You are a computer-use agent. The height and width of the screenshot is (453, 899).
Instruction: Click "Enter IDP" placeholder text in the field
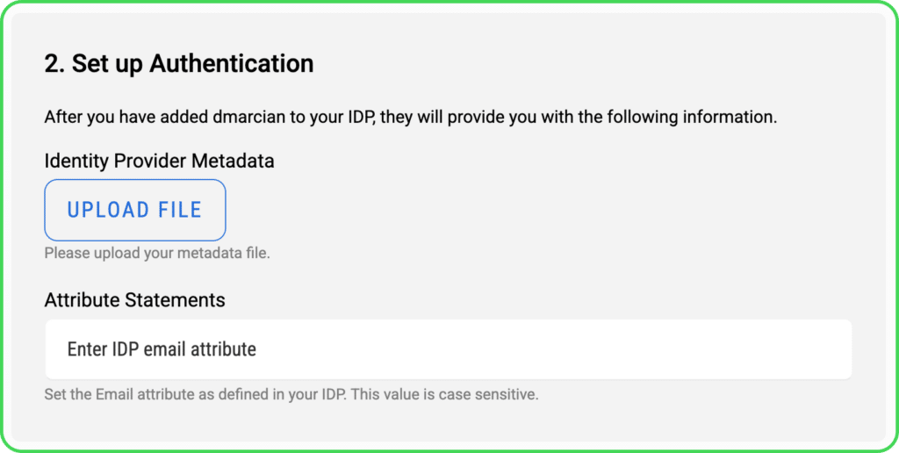[x=101, y=349]
